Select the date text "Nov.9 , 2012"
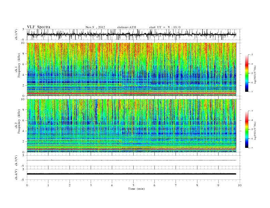The width and height of the screenshot is (270, 208). pyautogui.click(x=95, y=27)
